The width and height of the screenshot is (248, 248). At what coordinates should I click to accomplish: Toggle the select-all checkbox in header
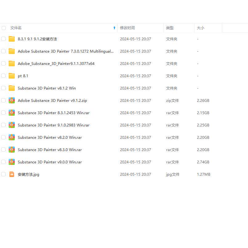[x=4, y=28]
